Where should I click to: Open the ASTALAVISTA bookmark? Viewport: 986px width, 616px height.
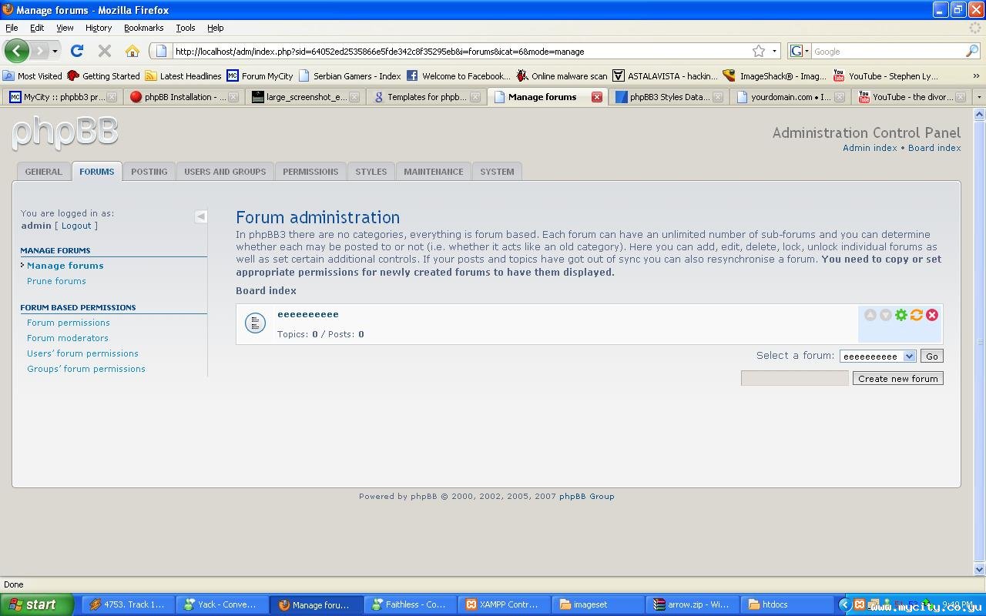[x=665, y=75]
